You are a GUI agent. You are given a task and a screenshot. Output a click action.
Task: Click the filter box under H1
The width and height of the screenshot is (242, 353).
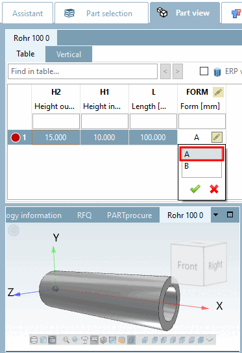pyautogui.click(x=104, y=121)
